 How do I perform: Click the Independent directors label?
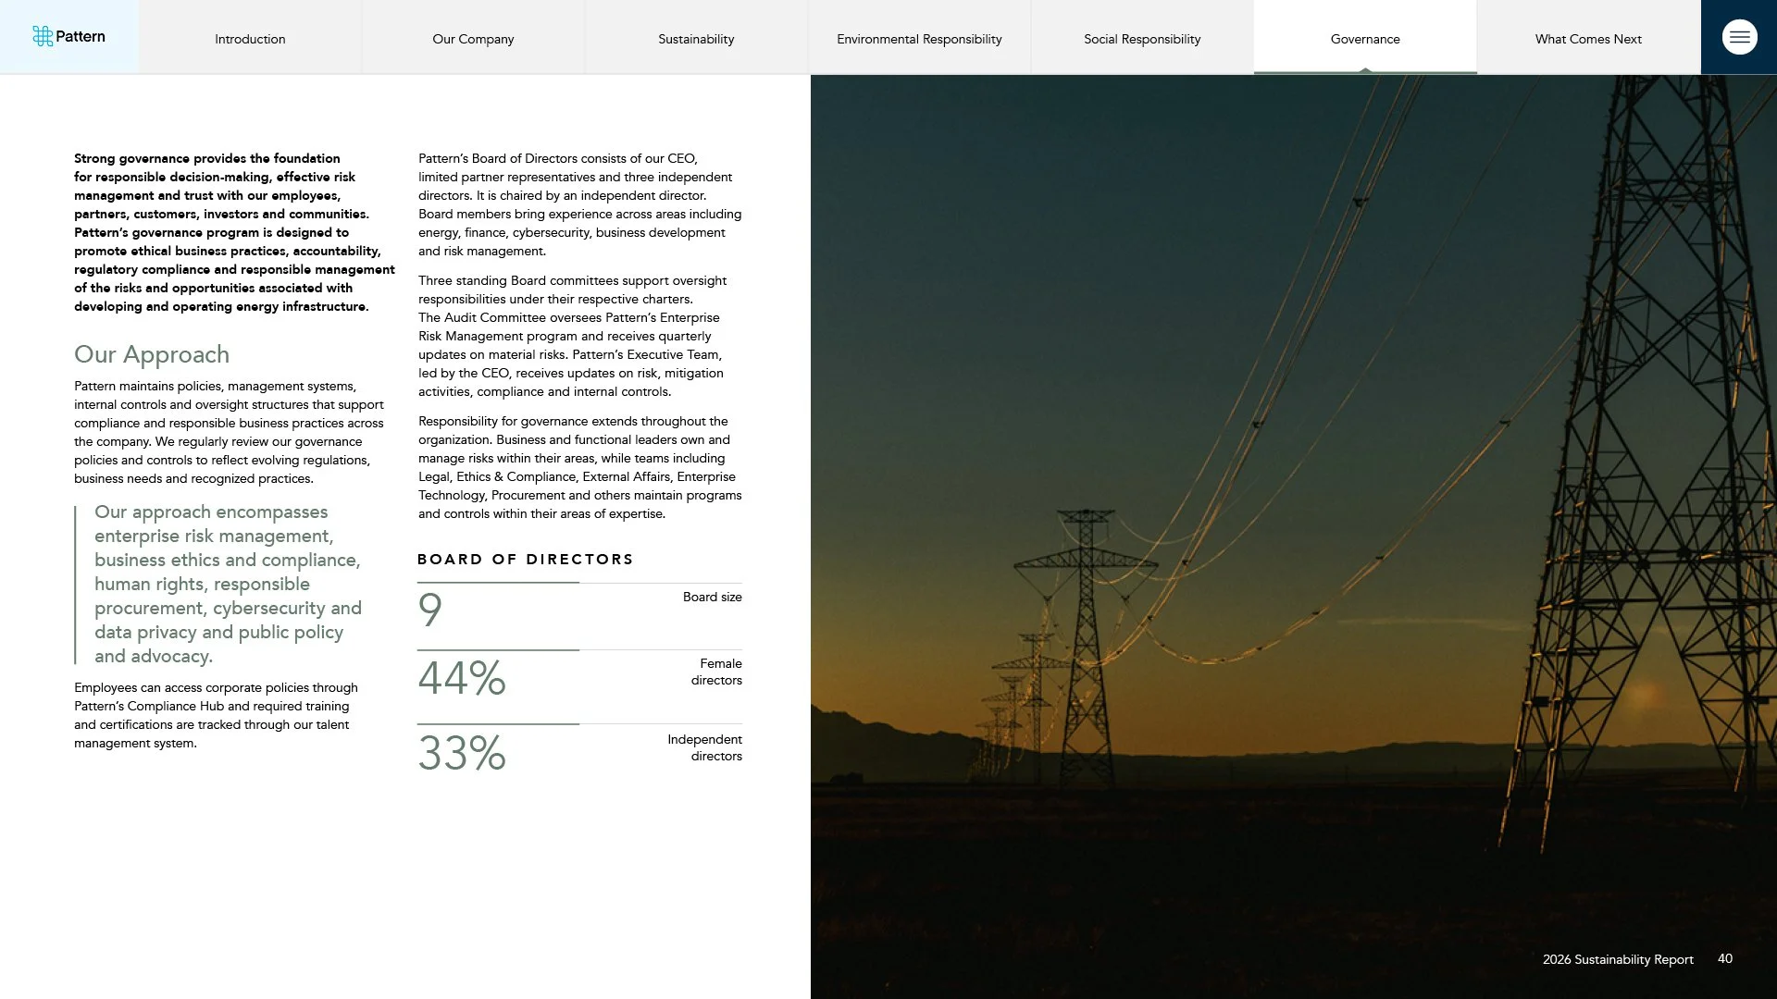pos(704,748)
